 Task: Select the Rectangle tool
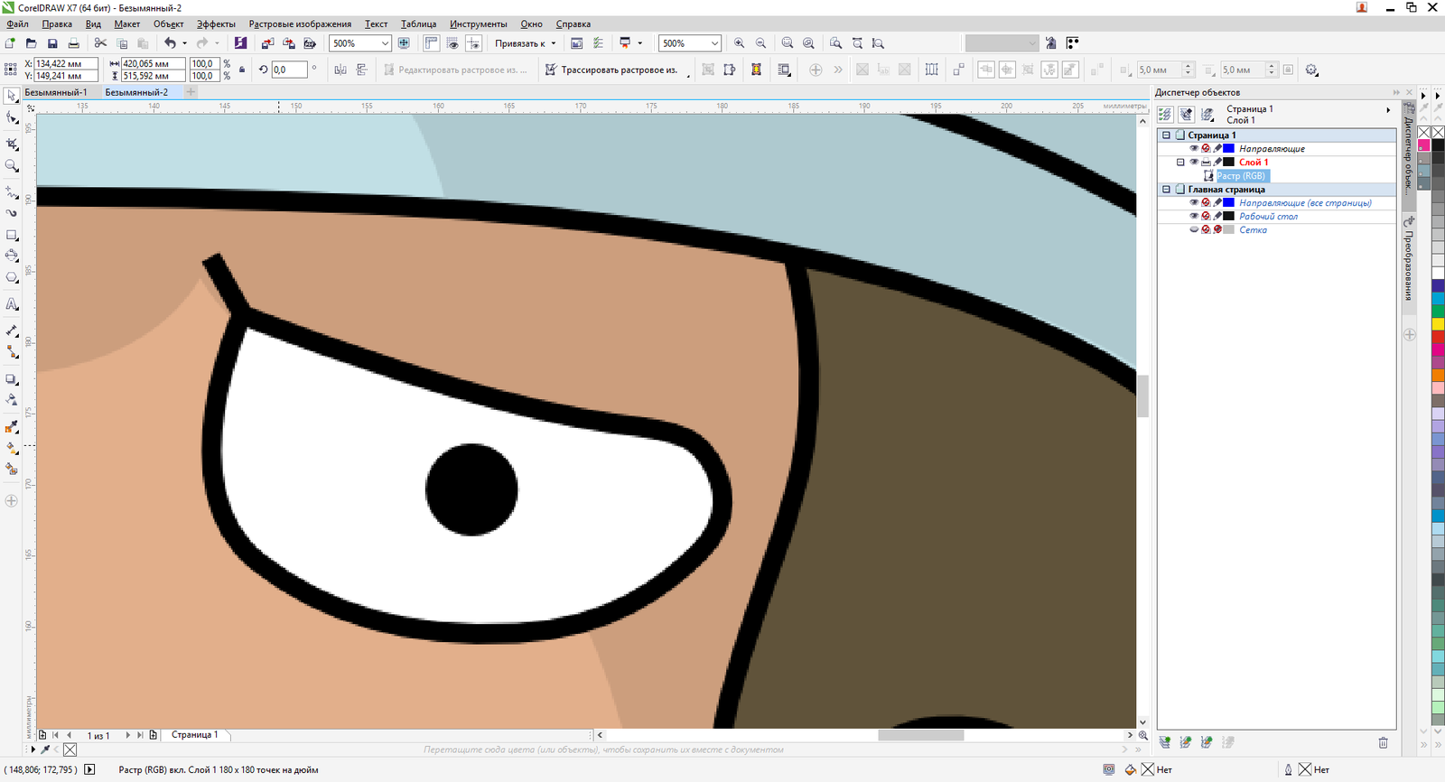coord(12,235)
